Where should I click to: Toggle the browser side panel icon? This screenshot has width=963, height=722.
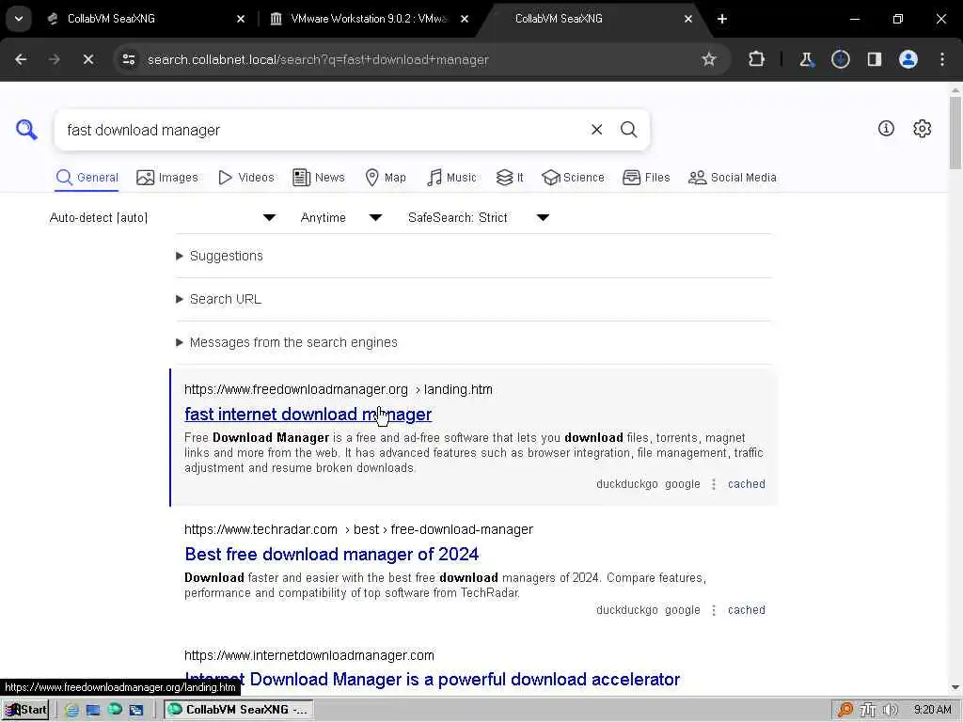coord(874,59)
